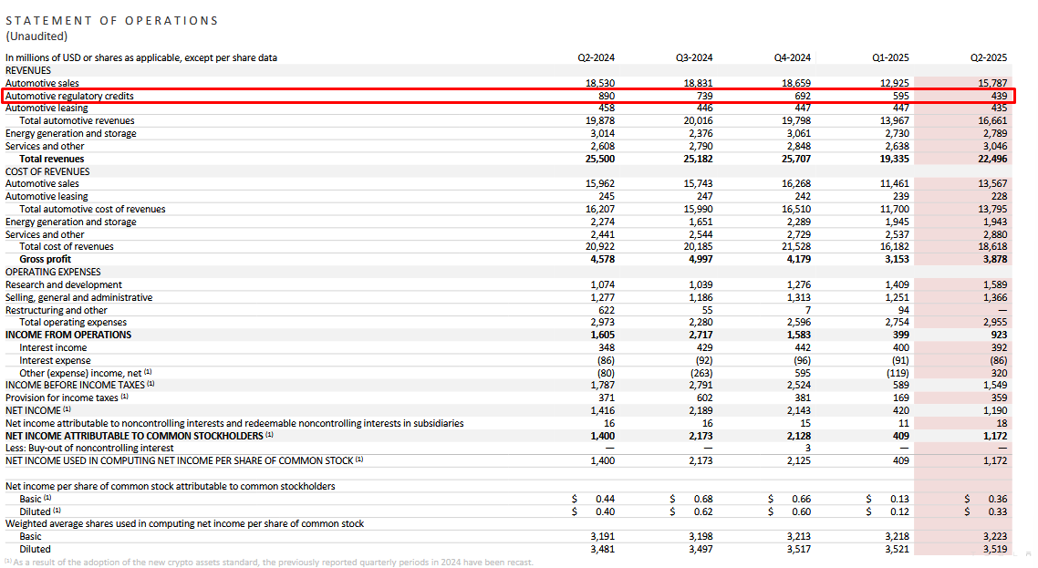Click the 439 regulatory credits value

point(999,96)
